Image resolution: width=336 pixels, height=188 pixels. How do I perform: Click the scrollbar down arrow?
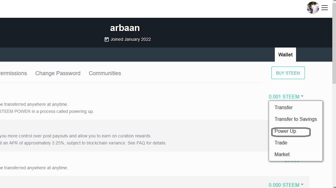pos(334,186)
